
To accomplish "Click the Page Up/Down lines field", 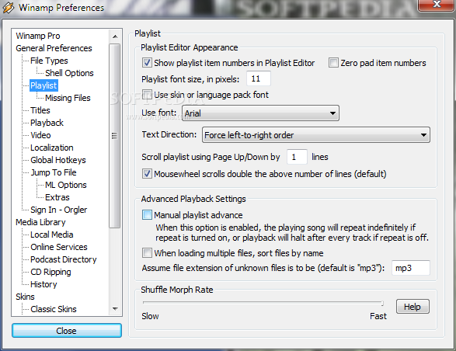I will point(297,157).
